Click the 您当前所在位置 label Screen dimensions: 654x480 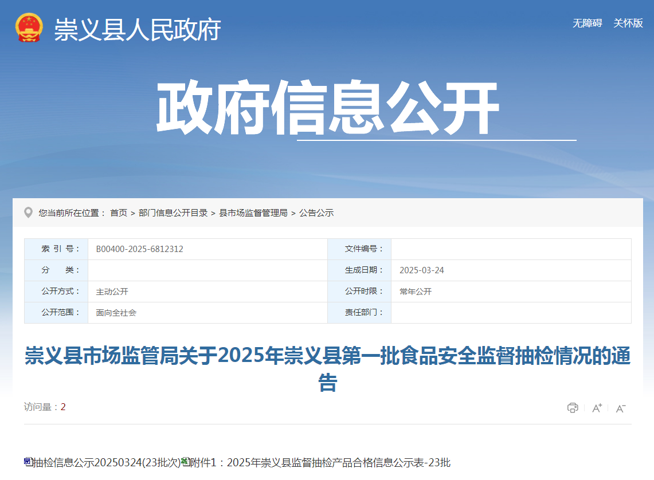pyautogui.click(x=72, y=213)
